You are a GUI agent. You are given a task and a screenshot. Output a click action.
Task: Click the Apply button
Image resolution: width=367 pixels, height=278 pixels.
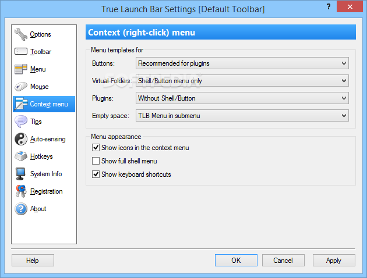(334, 260)
